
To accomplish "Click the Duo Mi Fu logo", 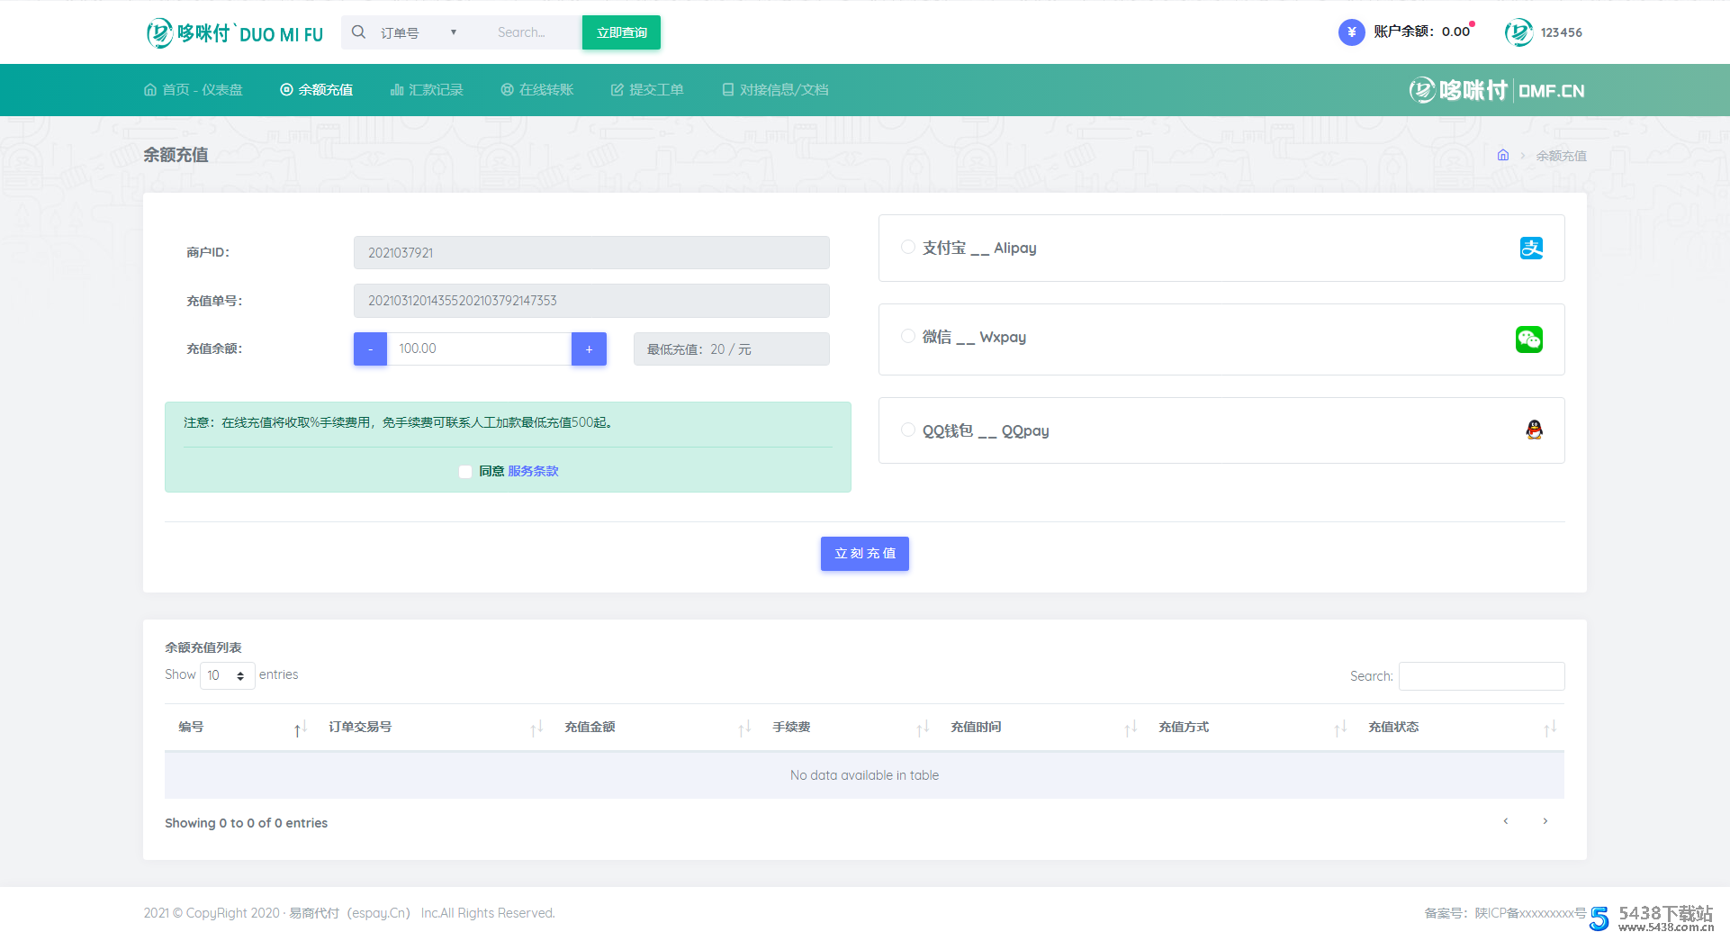I will coord(235,33).
